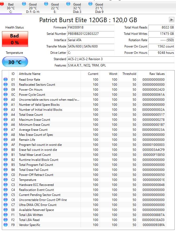Select the Total Erase Fail Count row
Viewport: 176px width, 231px height.
[84, 170]
